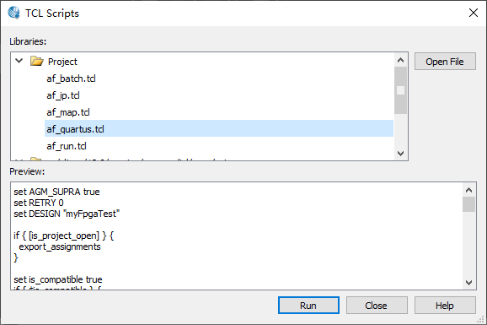Click Libraries list scroll up arrow
The image size is (487, 325).
(x=400, y=60)
